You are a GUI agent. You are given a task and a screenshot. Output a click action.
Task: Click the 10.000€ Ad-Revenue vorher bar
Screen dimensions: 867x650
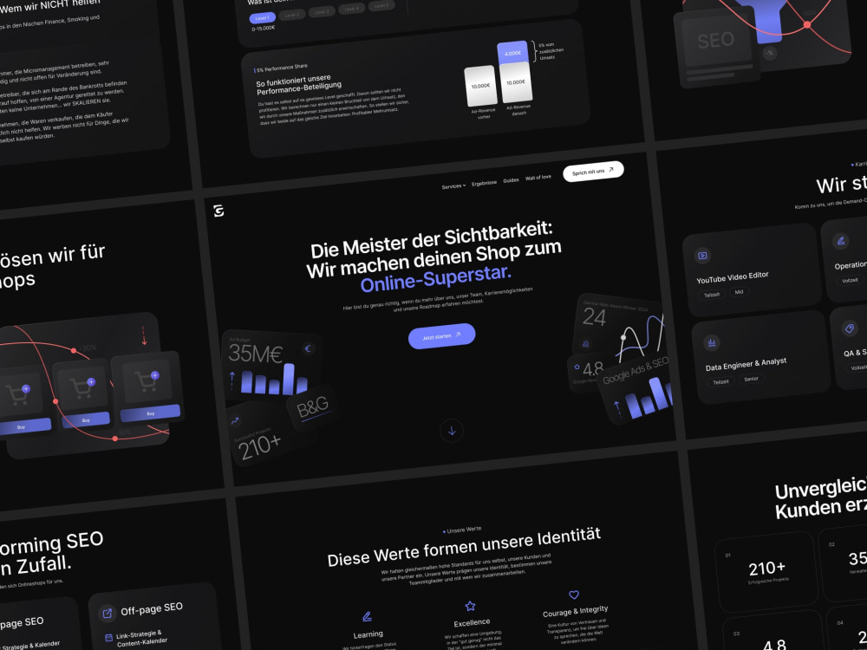coord(480,86)
